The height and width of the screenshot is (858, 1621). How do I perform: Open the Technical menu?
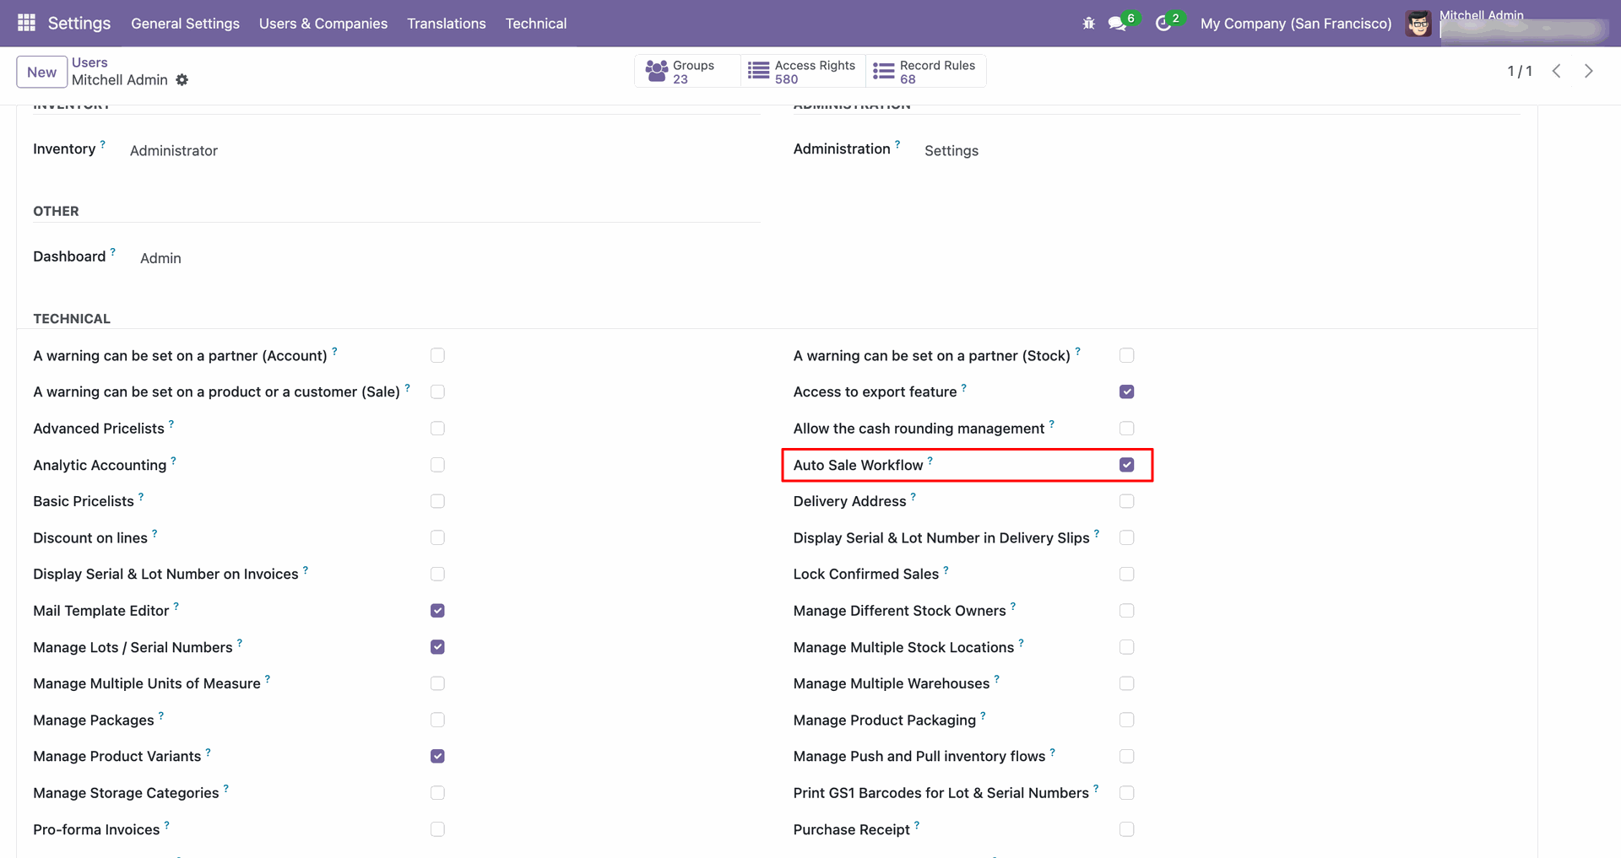pos(536,24)
